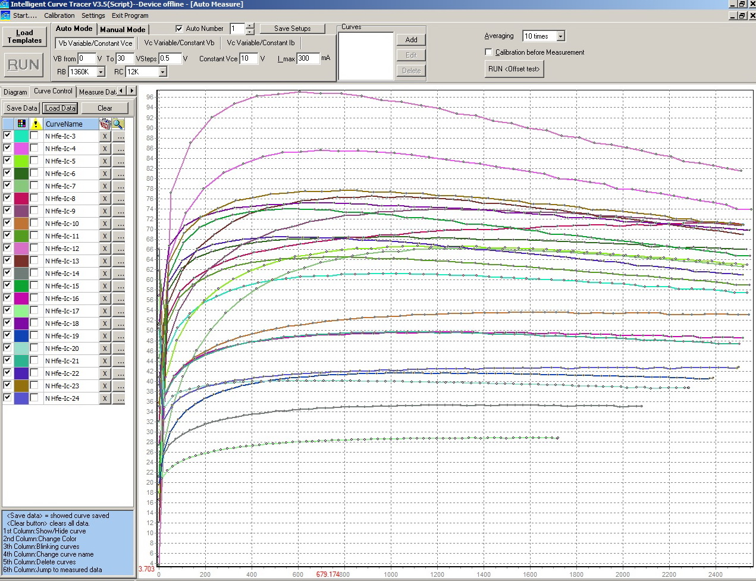Uncheck the Auto Number checkbox
The height and width of the screenshot is (581, 756).
pyautogui.click(x=179, y=29)
